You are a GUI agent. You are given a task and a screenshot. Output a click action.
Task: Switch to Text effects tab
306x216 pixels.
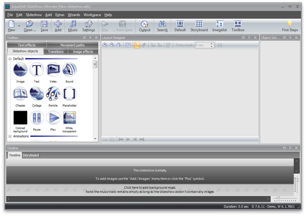27,45
